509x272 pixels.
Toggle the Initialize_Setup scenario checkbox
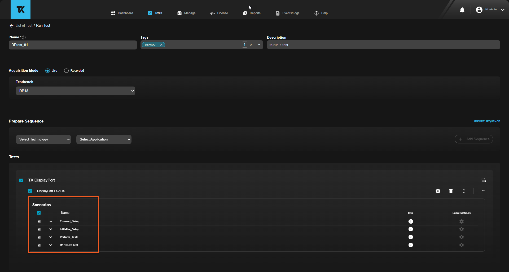pyautogui.click(x=39, y=229)
